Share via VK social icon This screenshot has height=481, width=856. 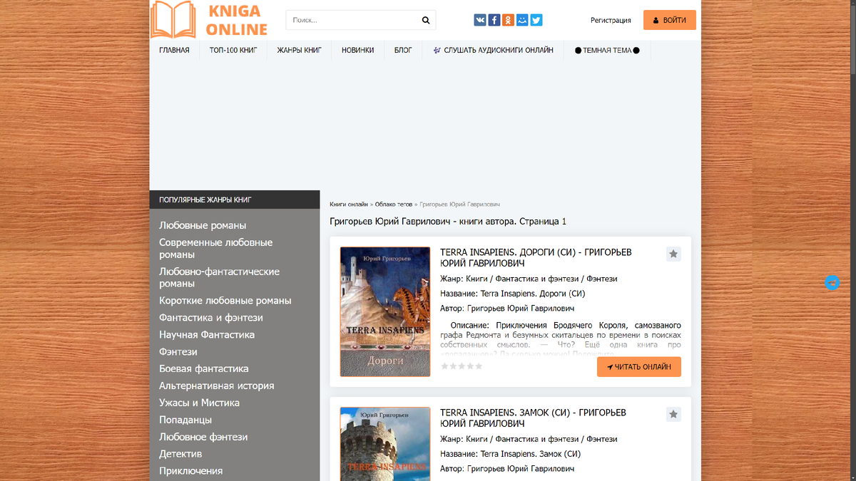(480, 20)
